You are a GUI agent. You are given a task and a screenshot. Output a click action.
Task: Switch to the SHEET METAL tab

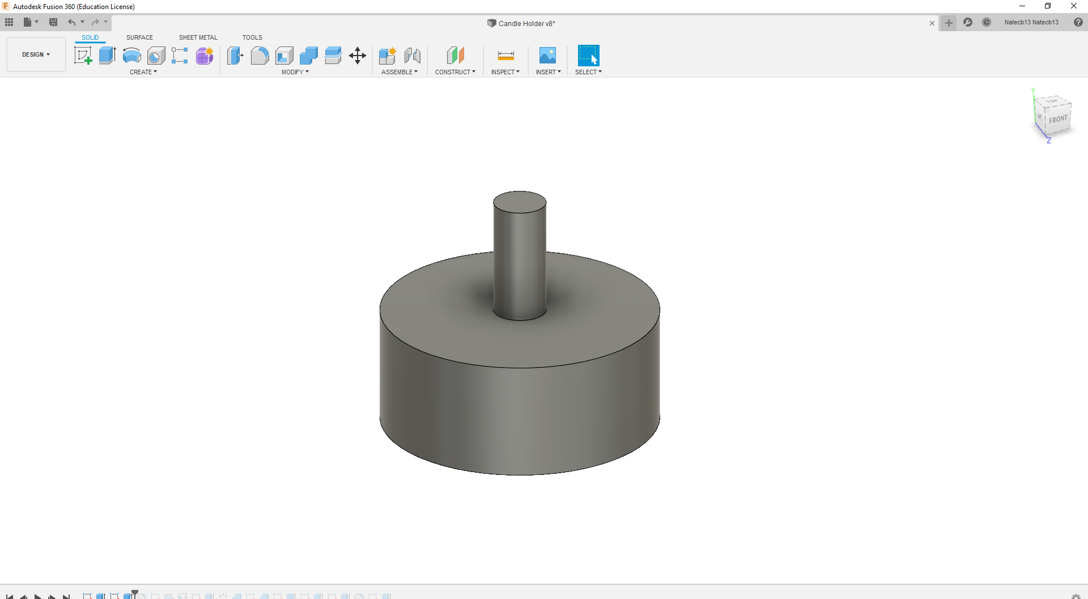point(198,37)
